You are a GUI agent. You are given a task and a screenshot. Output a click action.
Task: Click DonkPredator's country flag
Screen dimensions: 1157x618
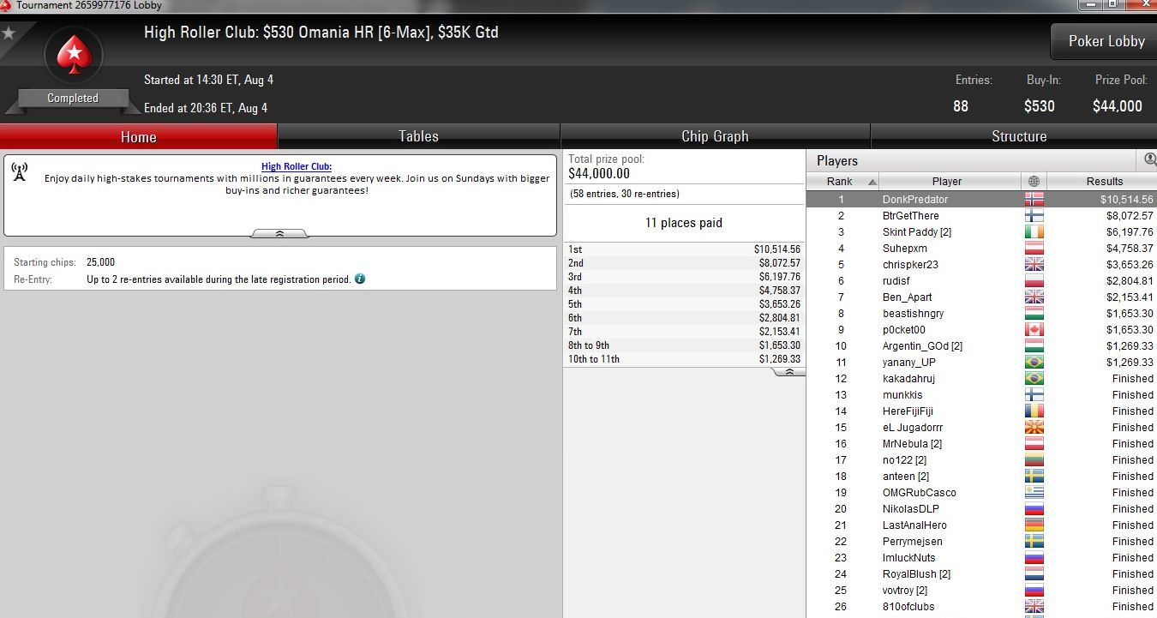pos(1034,199)
